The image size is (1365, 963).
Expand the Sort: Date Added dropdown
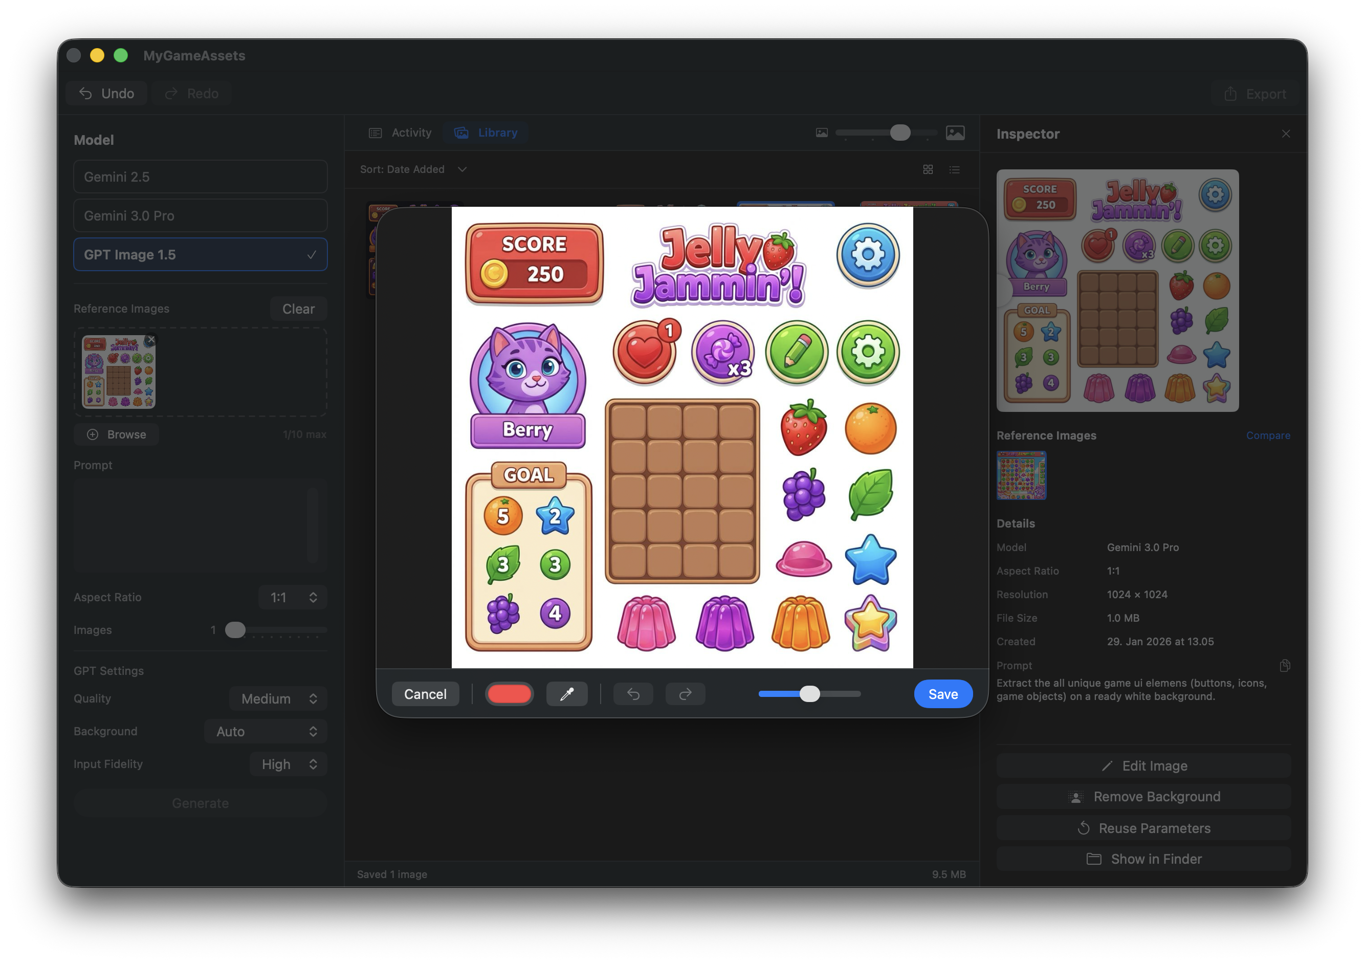(413, 169)
